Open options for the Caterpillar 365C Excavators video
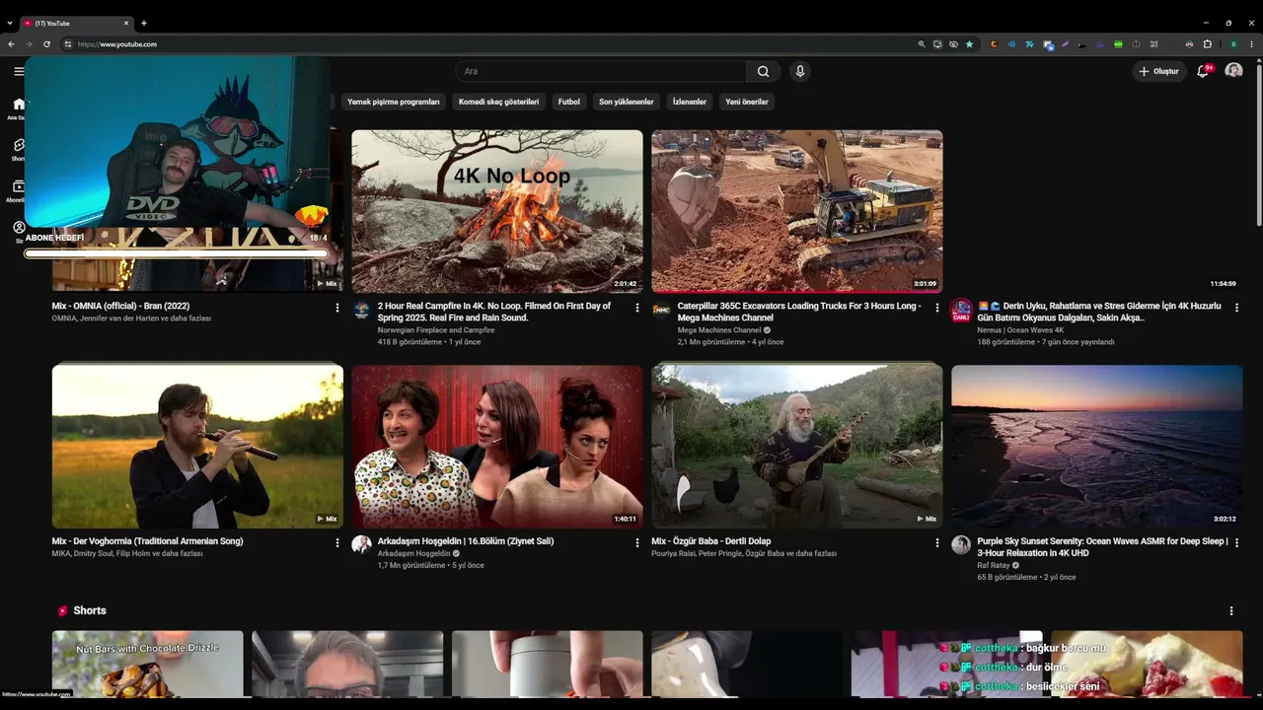 (937, 308)
